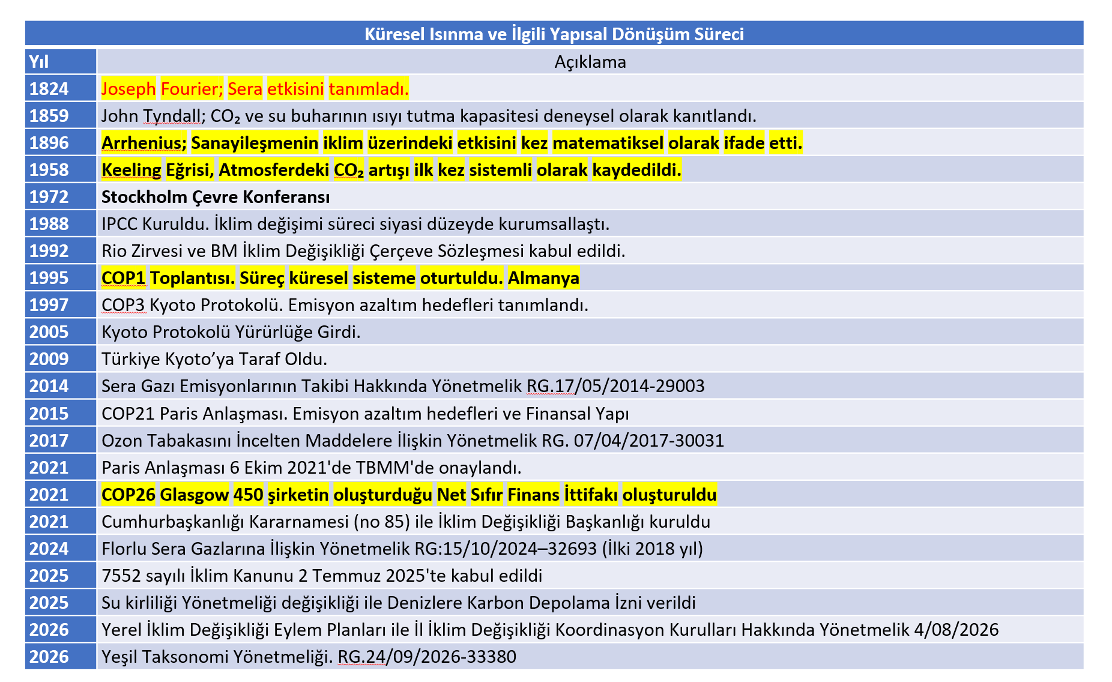Image resolution: width=1112 pixels, height=682 pixels.
Task: Click the 'Rio Zirvesi ve BM İklim' row
Action: coord(590,250)
